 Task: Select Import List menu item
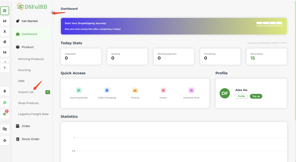(x=26, y=92)
